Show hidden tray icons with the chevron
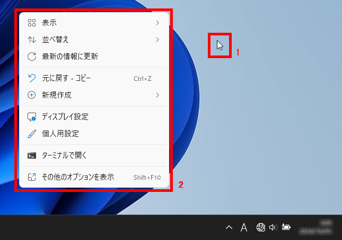The height and width of the screenshot is (240, 342). [x=229, y=228]
